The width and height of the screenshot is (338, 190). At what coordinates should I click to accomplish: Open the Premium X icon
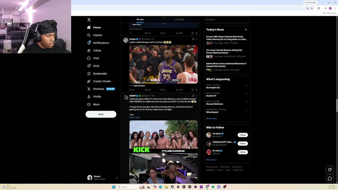coord(89,89)
